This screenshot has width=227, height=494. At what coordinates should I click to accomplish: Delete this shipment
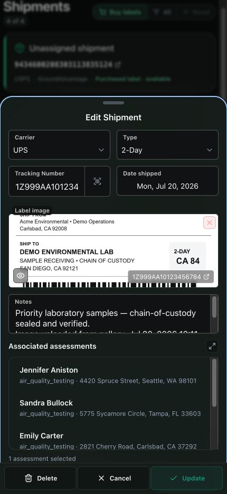pos(40,478)
